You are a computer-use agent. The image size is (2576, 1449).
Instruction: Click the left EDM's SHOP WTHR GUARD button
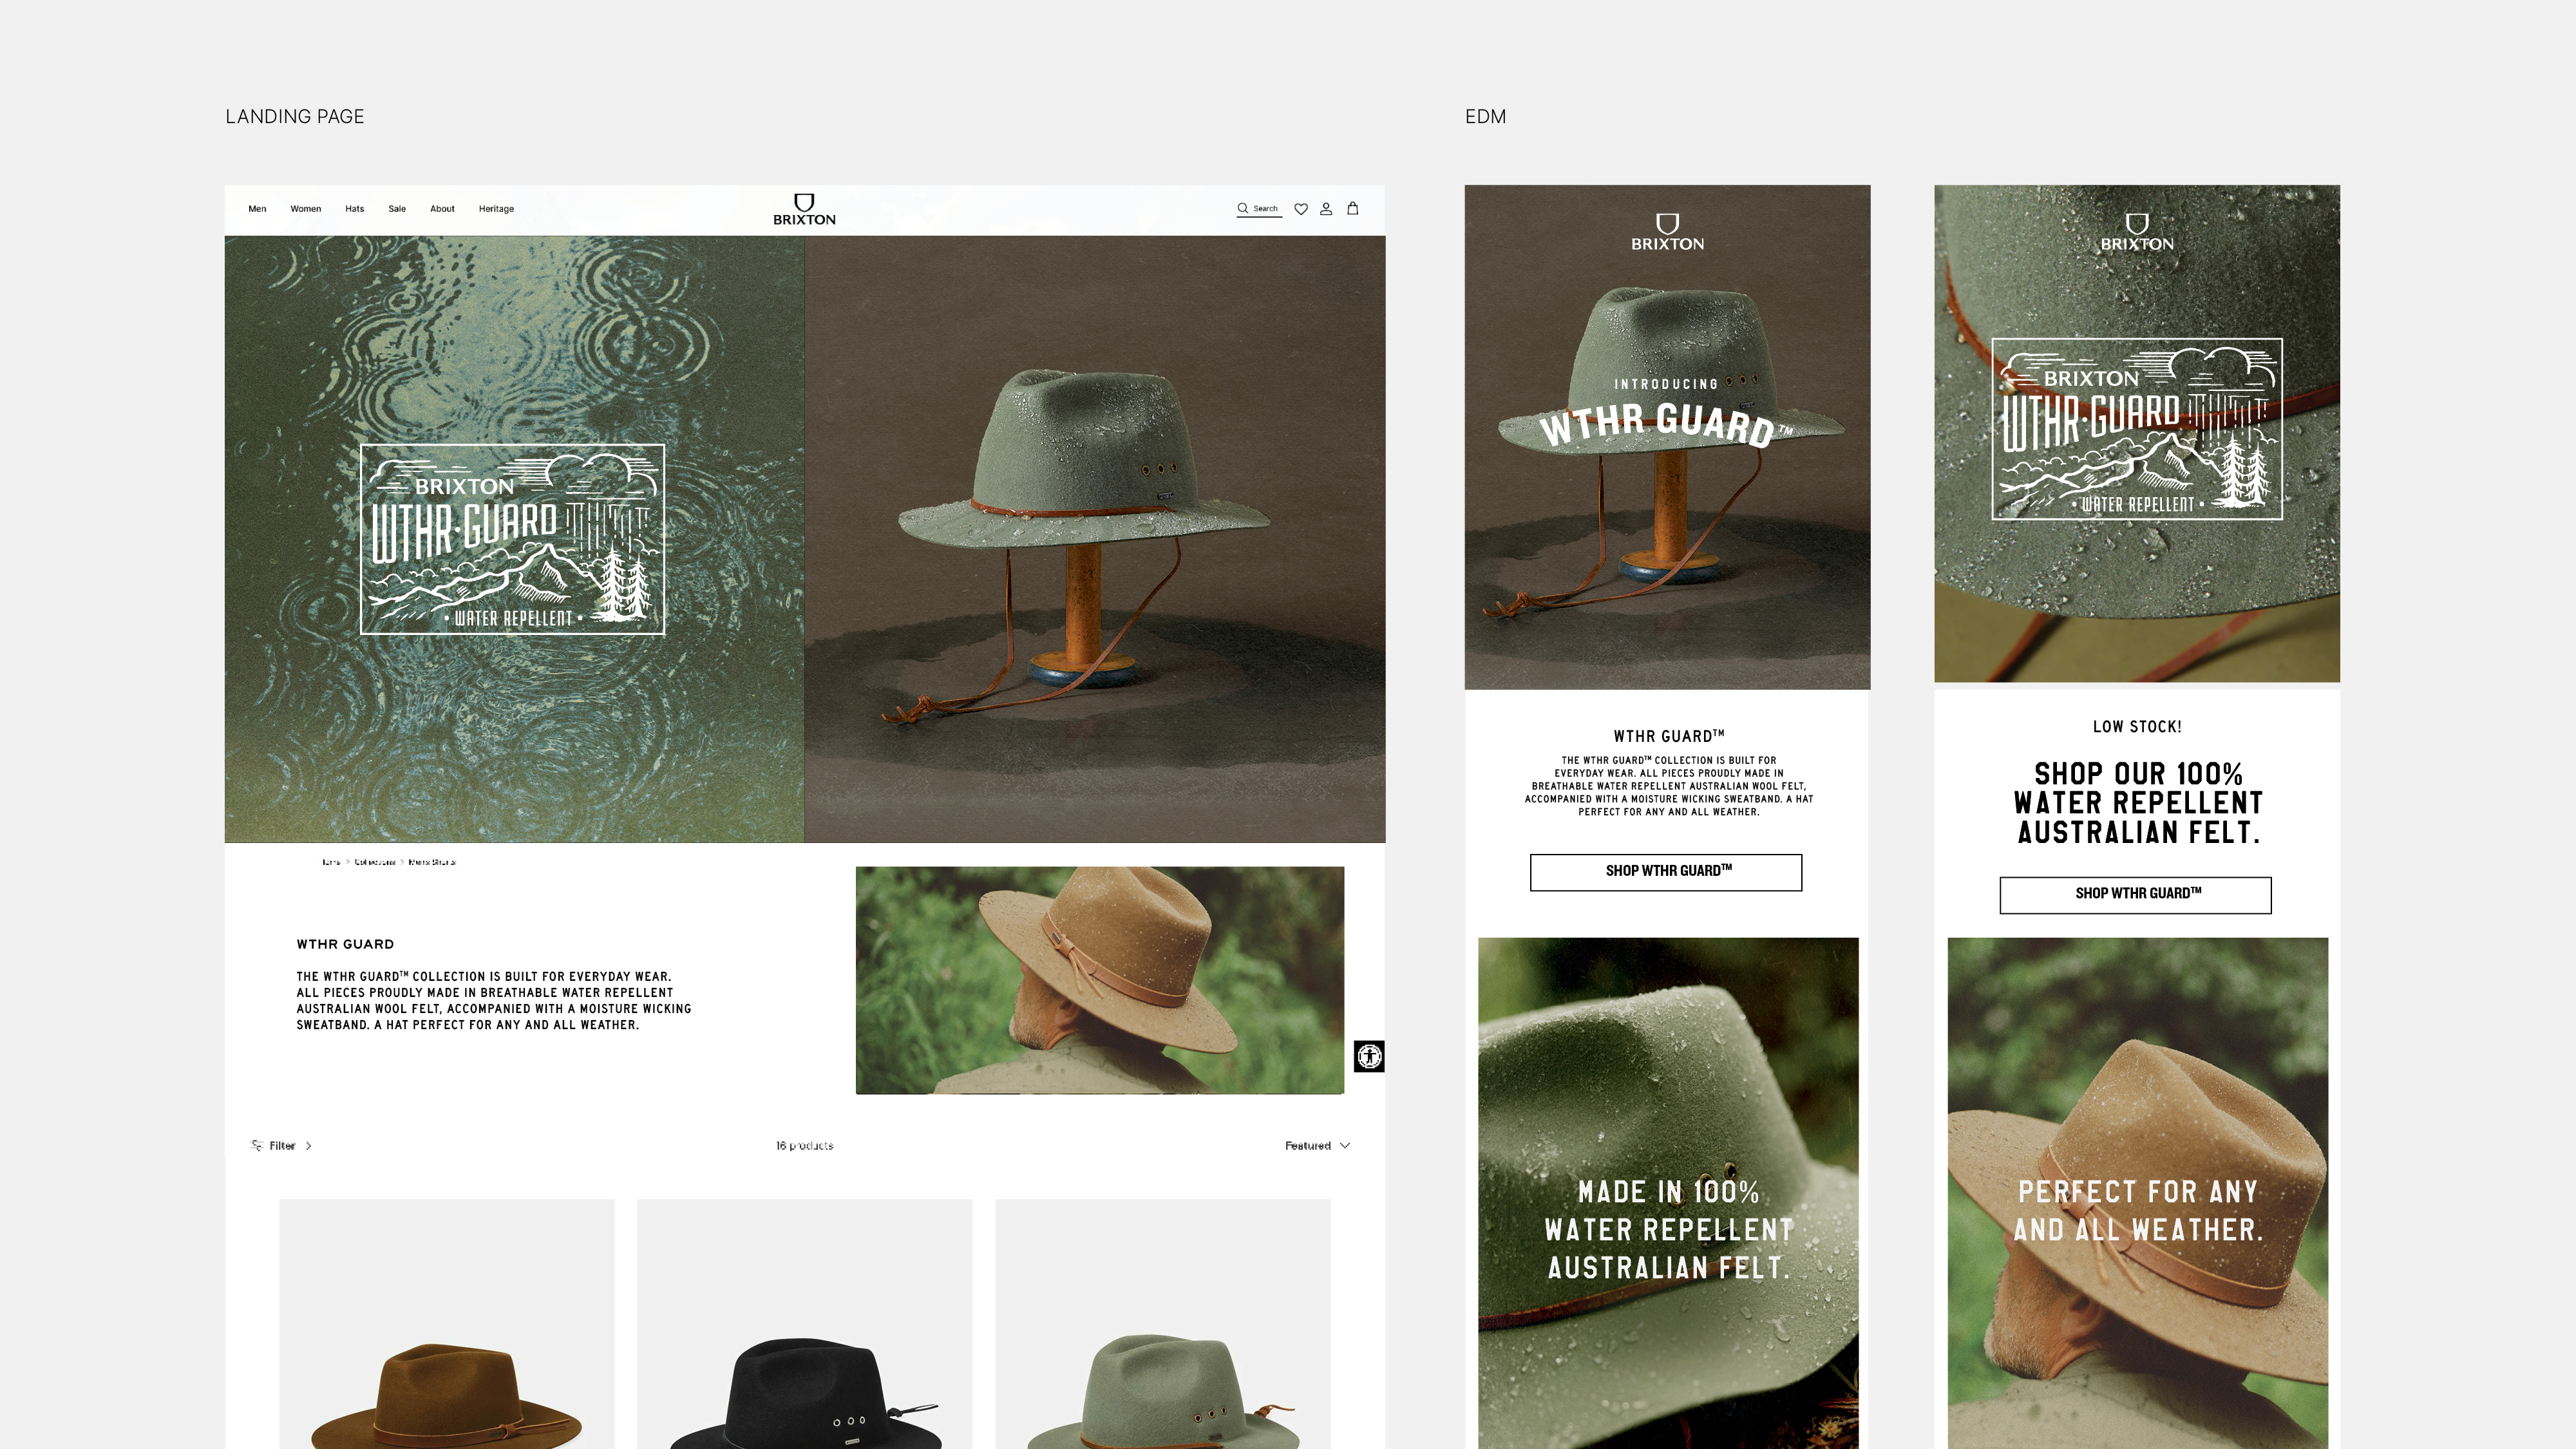[x=1666, y=872]
